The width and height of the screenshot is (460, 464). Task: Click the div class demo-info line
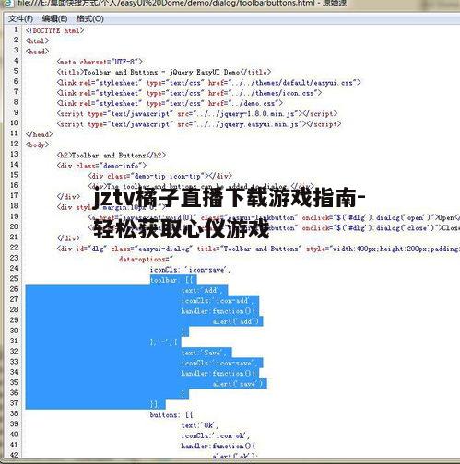tap(101, 166)
